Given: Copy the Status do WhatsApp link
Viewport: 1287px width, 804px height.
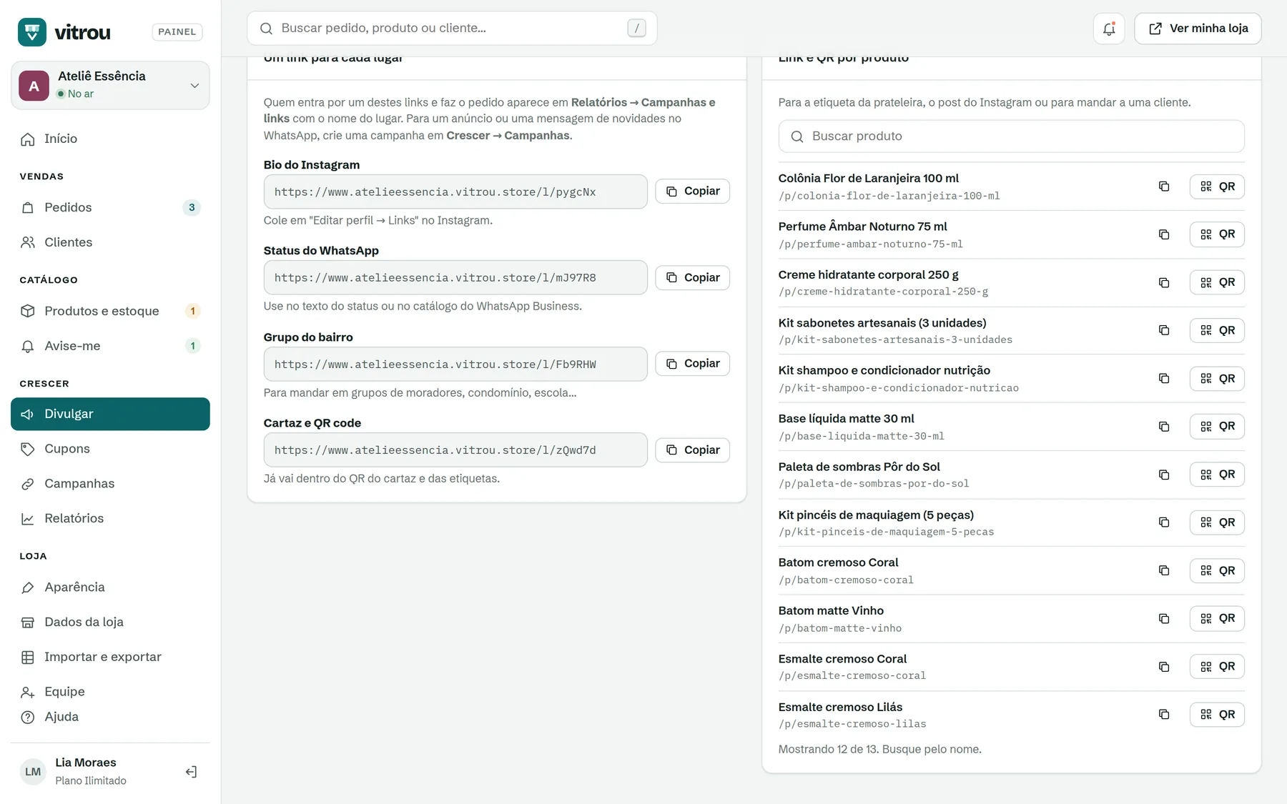Looking at the screenshot, I should click(692, 277).
